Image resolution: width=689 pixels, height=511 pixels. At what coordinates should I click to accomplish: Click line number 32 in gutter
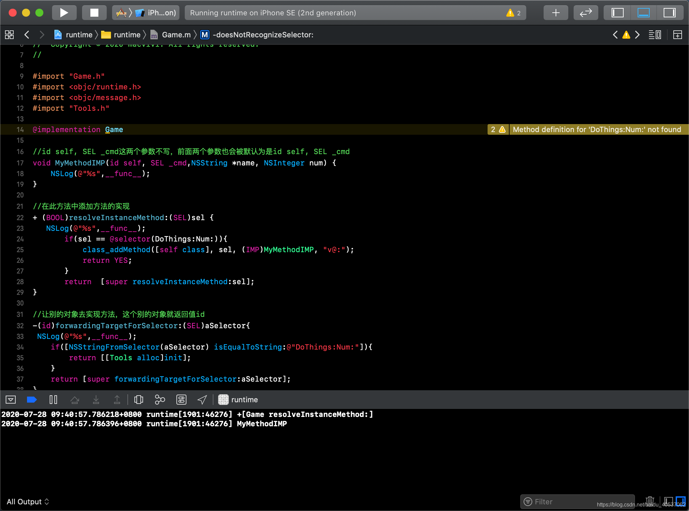(x=20, y=326)
